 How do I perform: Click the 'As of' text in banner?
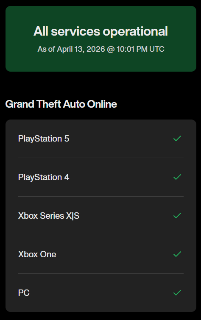click(x=46, y=49)
